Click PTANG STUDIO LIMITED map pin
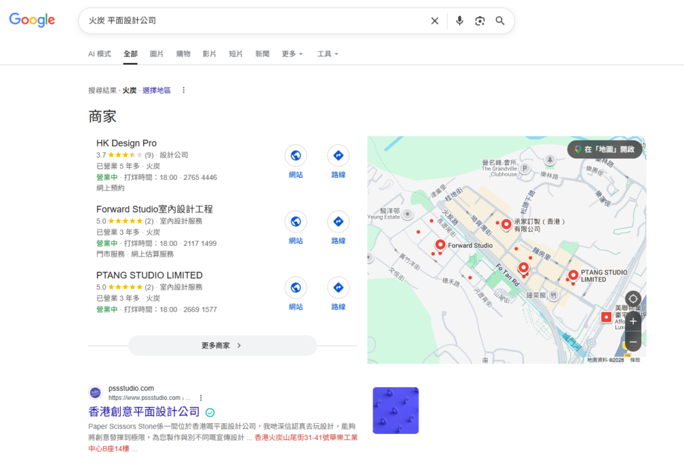The height and width of the screenshot is (470, 684). 573,275
